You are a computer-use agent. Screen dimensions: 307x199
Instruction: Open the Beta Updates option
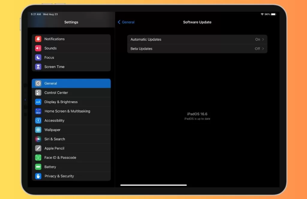[197, 49]
